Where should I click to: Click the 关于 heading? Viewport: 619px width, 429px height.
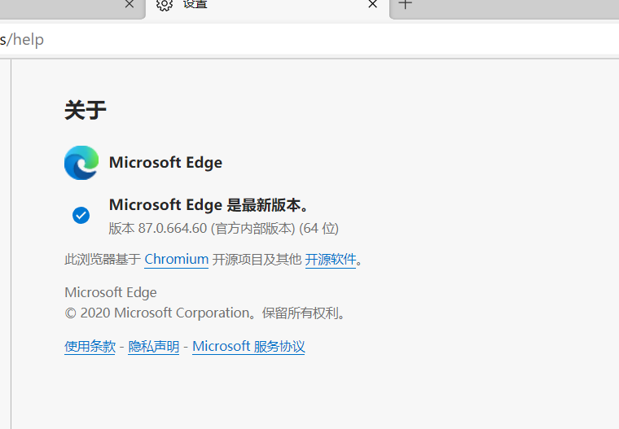coord(86,110)
